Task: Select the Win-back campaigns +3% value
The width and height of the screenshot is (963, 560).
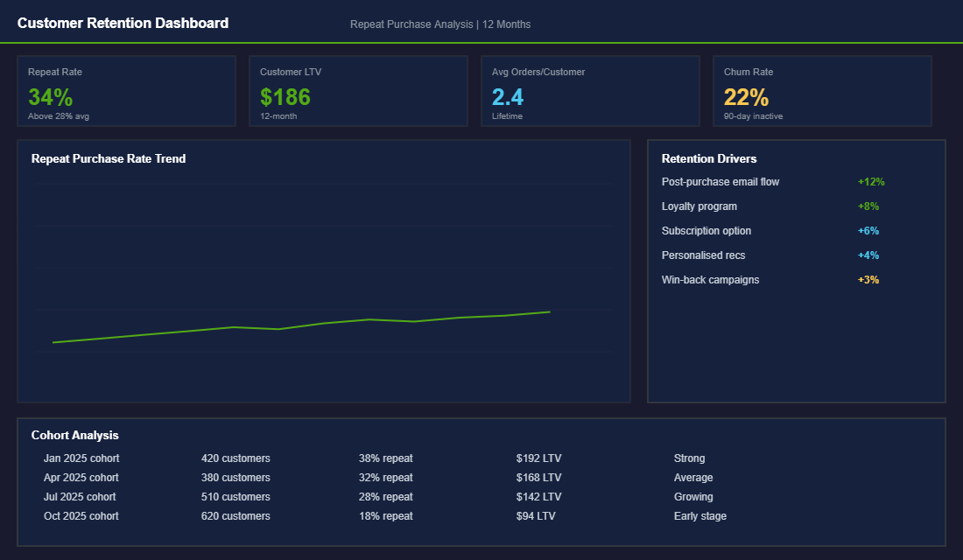Action: click(x=867, y=279)
